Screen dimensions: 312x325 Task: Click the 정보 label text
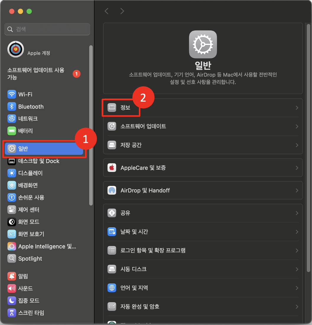coord(125,108)
